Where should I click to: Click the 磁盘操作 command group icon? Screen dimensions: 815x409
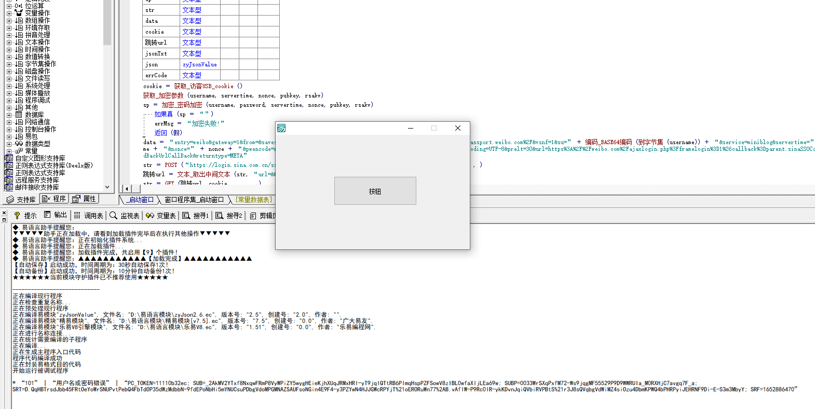[19, 71]
